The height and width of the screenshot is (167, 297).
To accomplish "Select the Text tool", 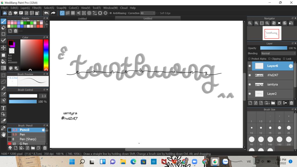I will click(3, 108).
